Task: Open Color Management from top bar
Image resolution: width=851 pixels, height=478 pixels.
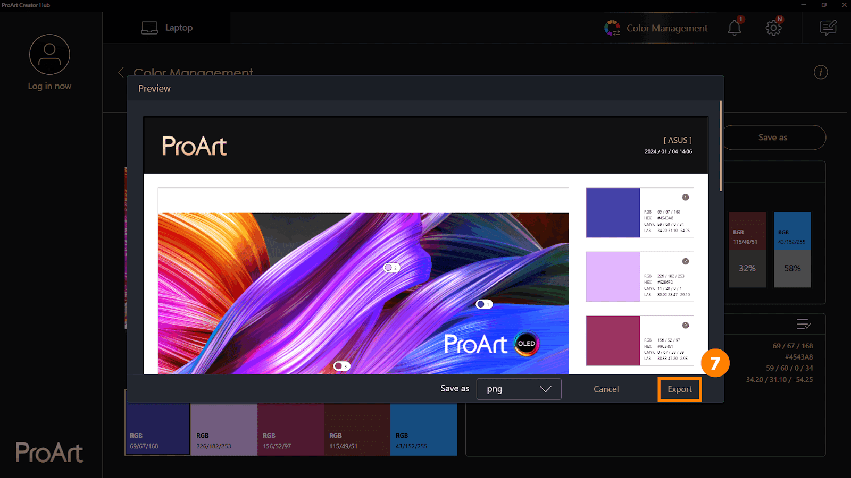Action: 656,28
